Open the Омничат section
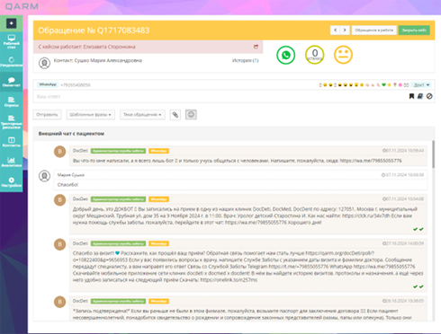Screen dimensions: 441x334 tap(11, 82)
